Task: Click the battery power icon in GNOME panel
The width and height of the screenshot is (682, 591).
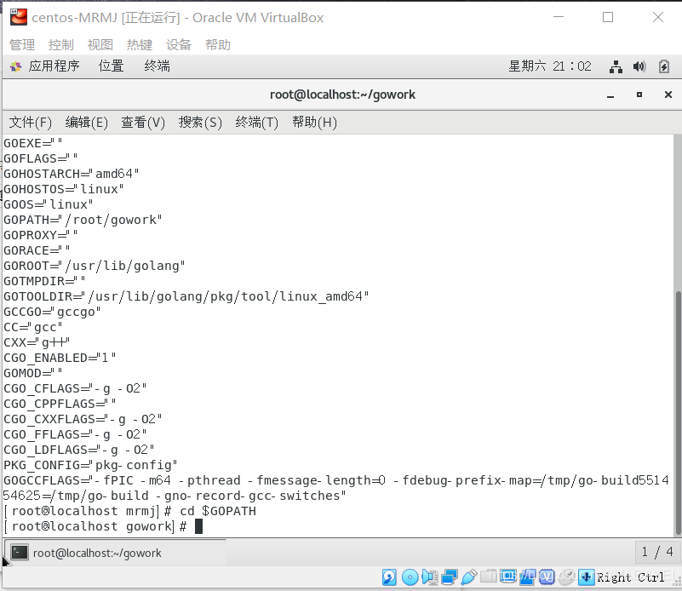Action: (x=664, y=66)
